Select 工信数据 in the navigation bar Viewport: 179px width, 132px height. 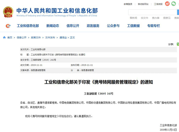pyautogui.click(x=133, y=26)
